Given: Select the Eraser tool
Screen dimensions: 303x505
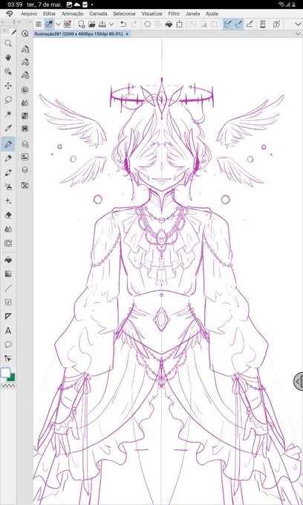Looking at the screenshot, I should [x=8, y=215].
